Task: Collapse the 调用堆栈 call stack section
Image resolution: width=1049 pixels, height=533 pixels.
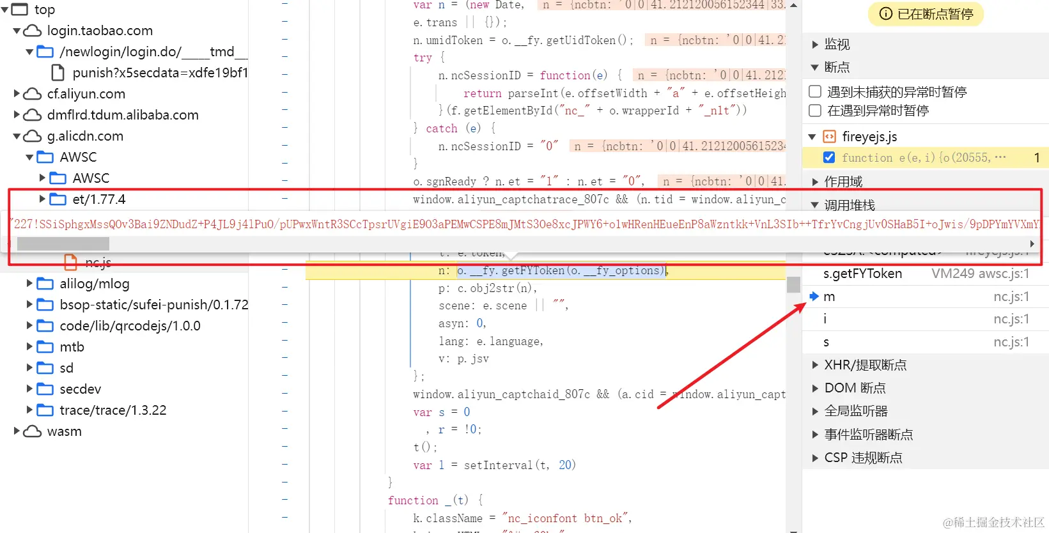Action: (815, 205)
